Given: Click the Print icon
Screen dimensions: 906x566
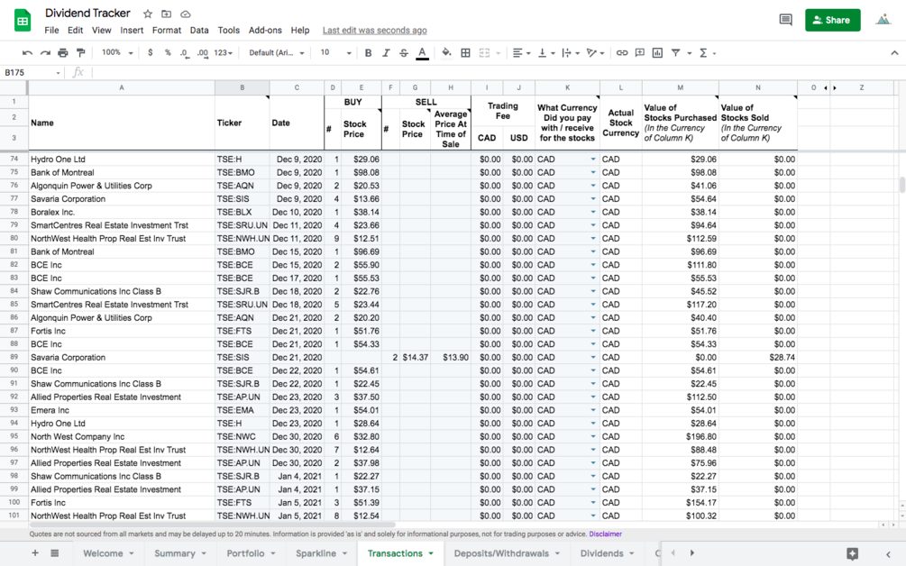Looking at the screenshot, I should [x=63, y=52].
